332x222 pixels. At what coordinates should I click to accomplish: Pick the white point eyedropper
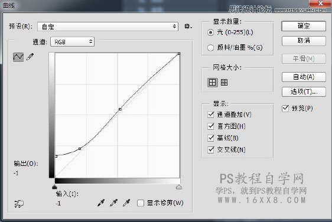pyautogui.click(x=126, y=203)
